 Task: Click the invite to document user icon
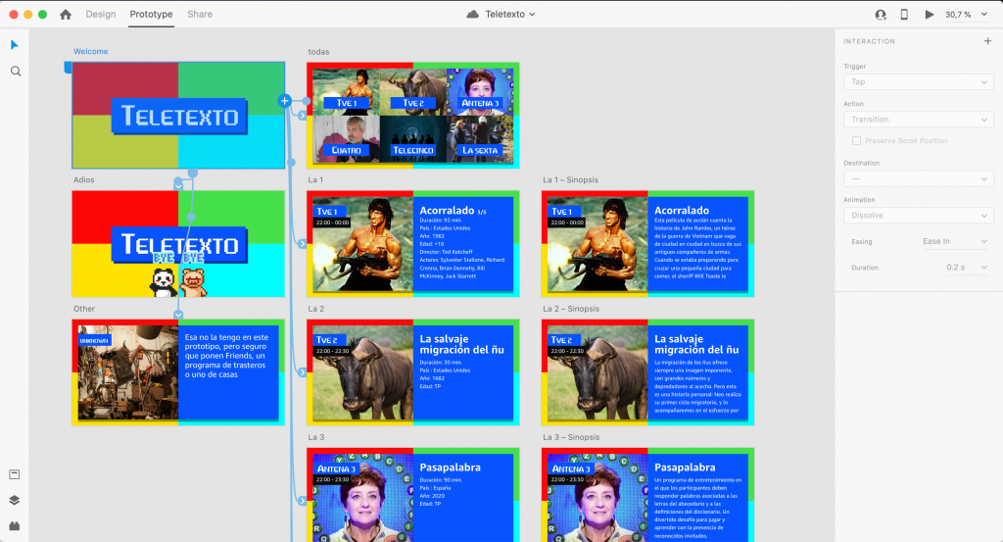click(881, 14)
